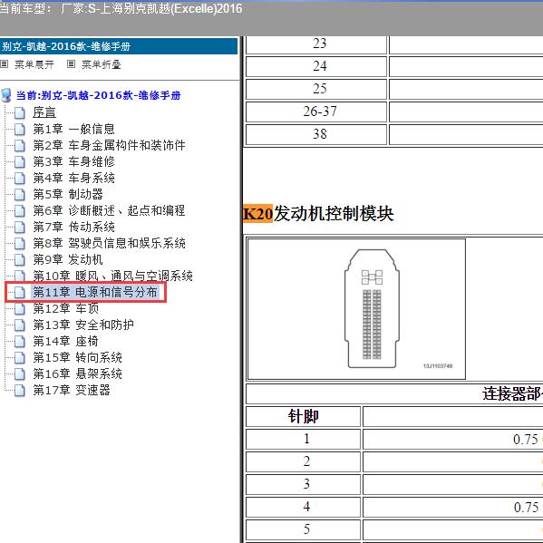The image size is (543, 543).
Task: Go to 第15章 转向系统
Action: click(78, 357)
